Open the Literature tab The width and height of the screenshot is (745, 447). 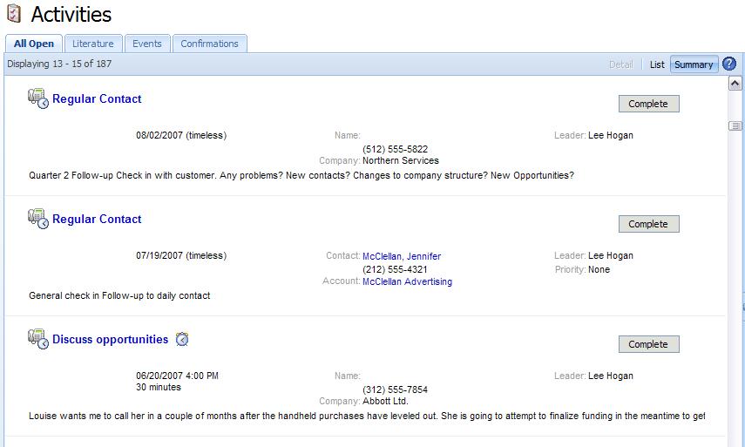coord(92,44)
